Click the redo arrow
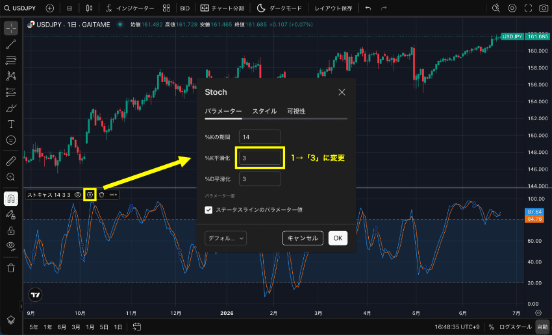 tap(384, 8)
